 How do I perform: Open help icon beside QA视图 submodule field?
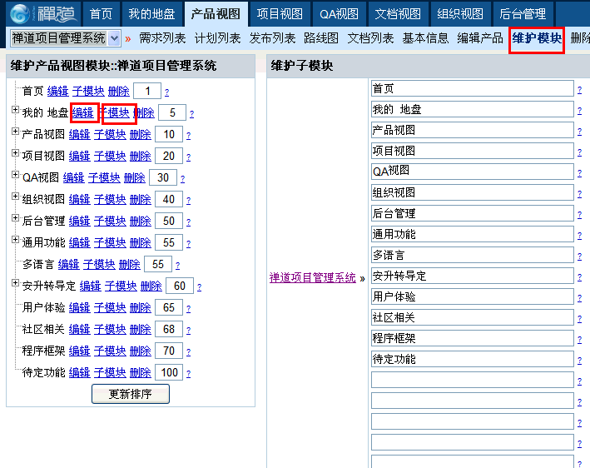579,173
